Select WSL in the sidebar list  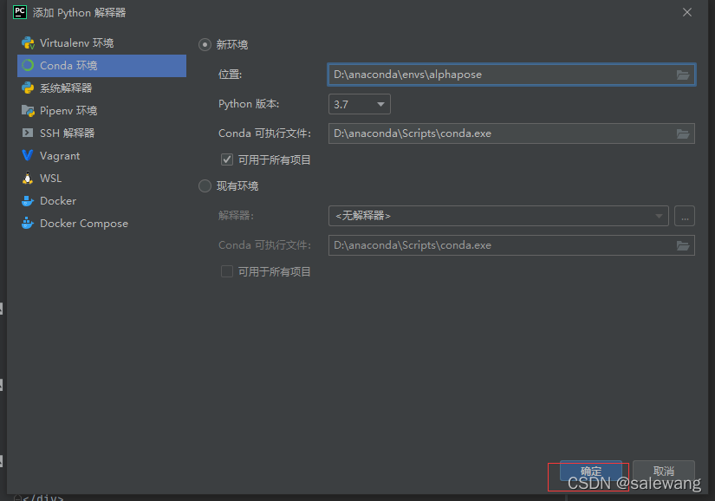click(x=101, y=179)
